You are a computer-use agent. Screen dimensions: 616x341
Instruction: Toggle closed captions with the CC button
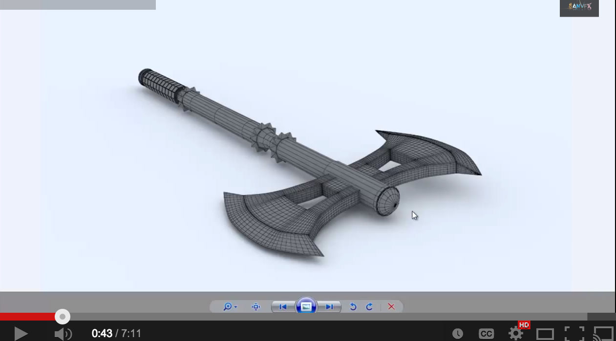(487, 333)
